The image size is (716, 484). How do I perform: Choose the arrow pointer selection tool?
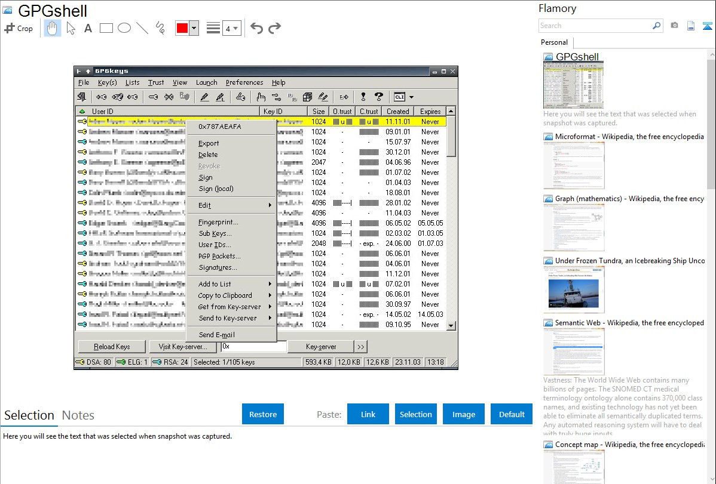tap(71, 28)
